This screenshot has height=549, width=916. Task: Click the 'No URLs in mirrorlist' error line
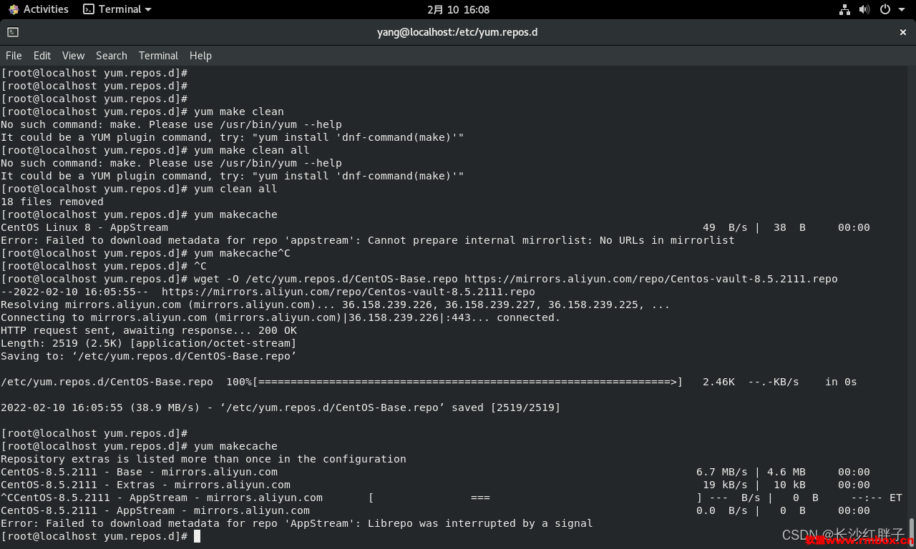tap(368, 240)
